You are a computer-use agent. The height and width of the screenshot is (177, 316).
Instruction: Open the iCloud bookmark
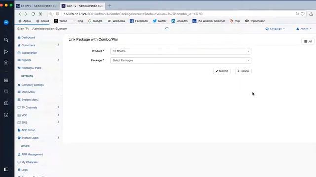click(x=42, y=21)
